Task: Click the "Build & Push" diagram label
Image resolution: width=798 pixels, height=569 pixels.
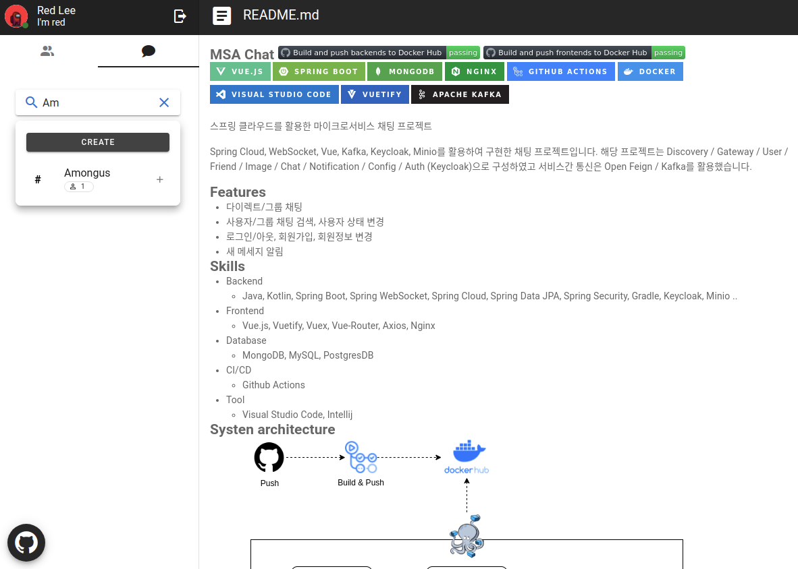Action: pyautogui.click(x=361, y=483)
